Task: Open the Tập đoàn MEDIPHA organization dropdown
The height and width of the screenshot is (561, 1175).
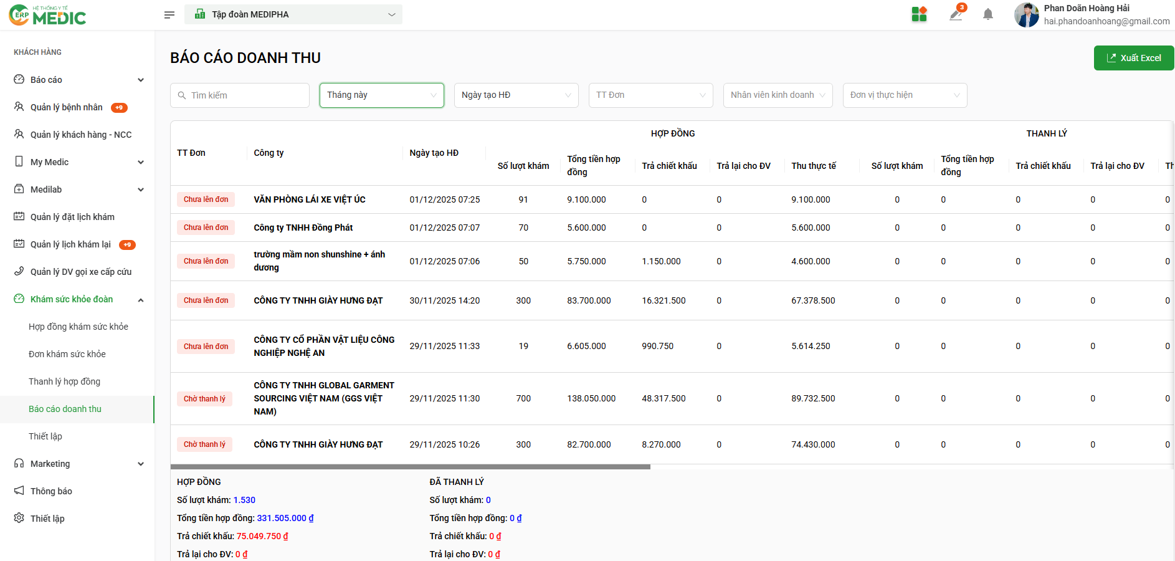Action: 293,14
